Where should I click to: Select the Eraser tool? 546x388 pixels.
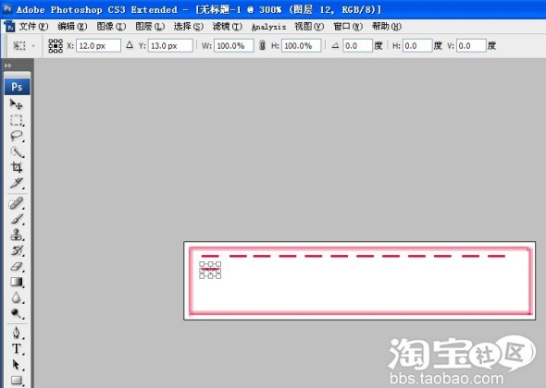coord(17,267)
